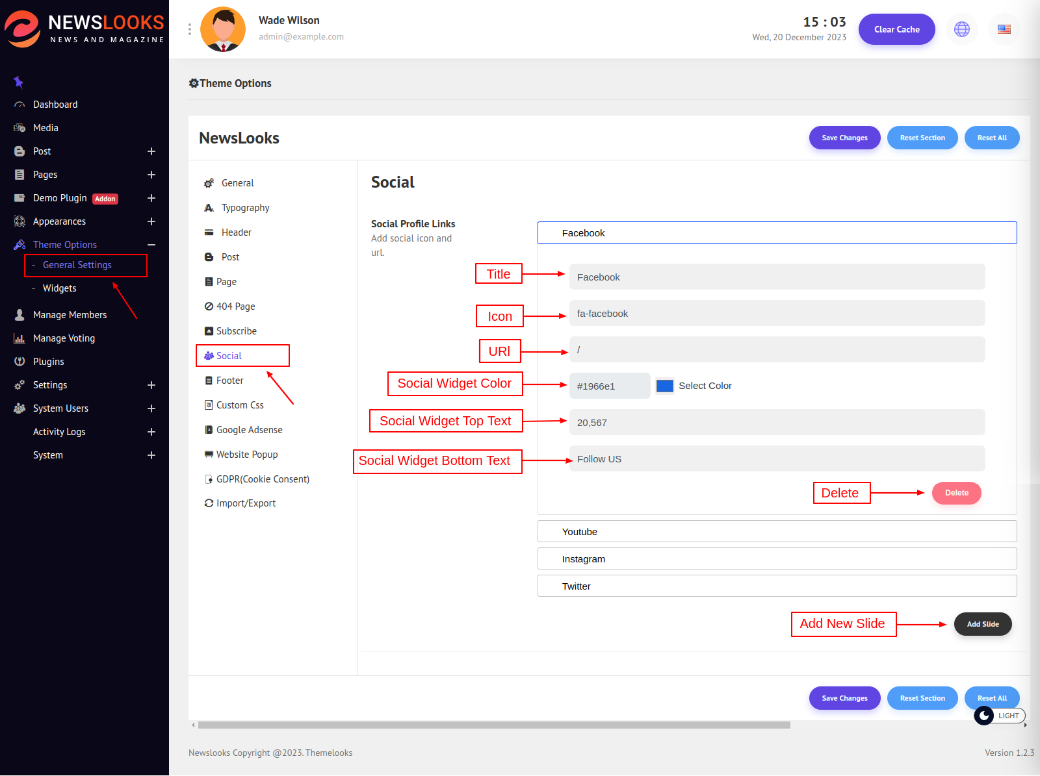Open the blue Social Widget color swatch

[664, 386]
